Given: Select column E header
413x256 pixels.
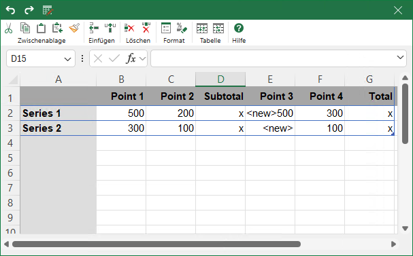Looking at the screenshot, I should (x=270, y=79).
